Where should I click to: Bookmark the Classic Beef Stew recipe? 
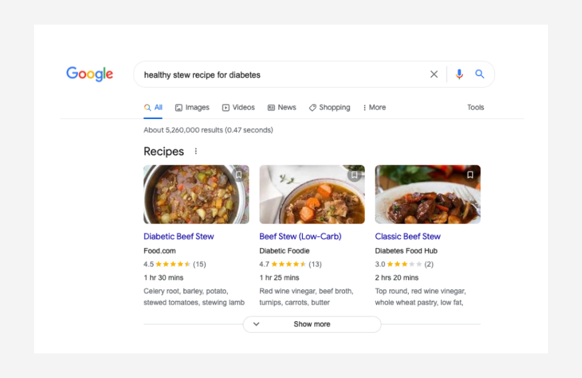(470, 175)
